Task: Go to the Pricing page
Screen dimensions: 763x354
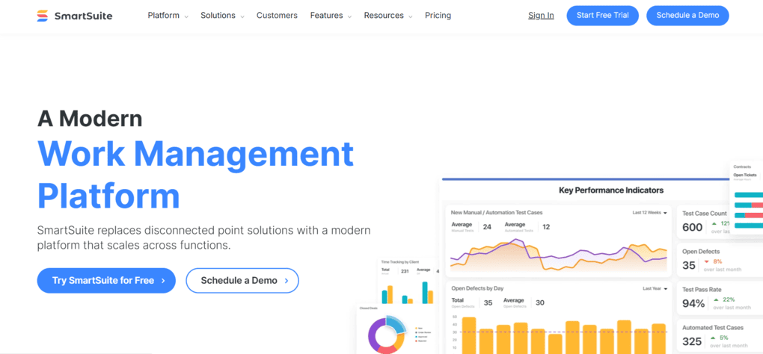Action: [438, 16]
